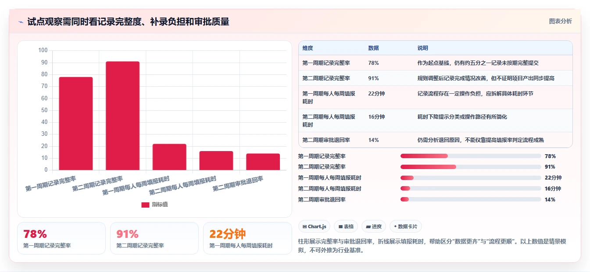The height and width of the screenshot is (272, 590).
Task: Click the 第二周期每人每周填报耗时 chart bar
Action: coord(216,160)
